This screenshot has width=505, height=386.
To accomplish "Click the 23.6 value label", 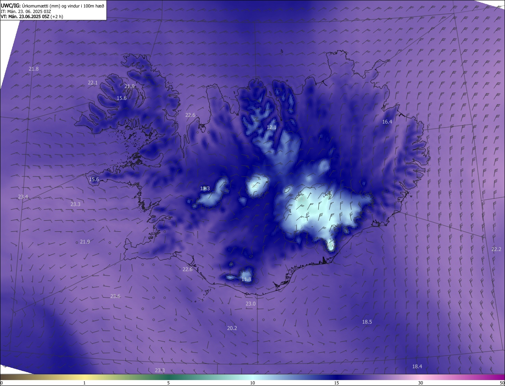I will tap(115, 296).
